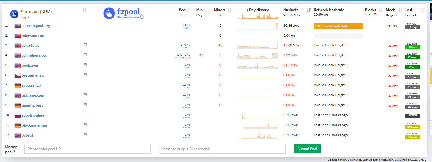Click 19 hours badge for blockminer.me
This screenshot has width=432, height=162.
tap(413, 127)
